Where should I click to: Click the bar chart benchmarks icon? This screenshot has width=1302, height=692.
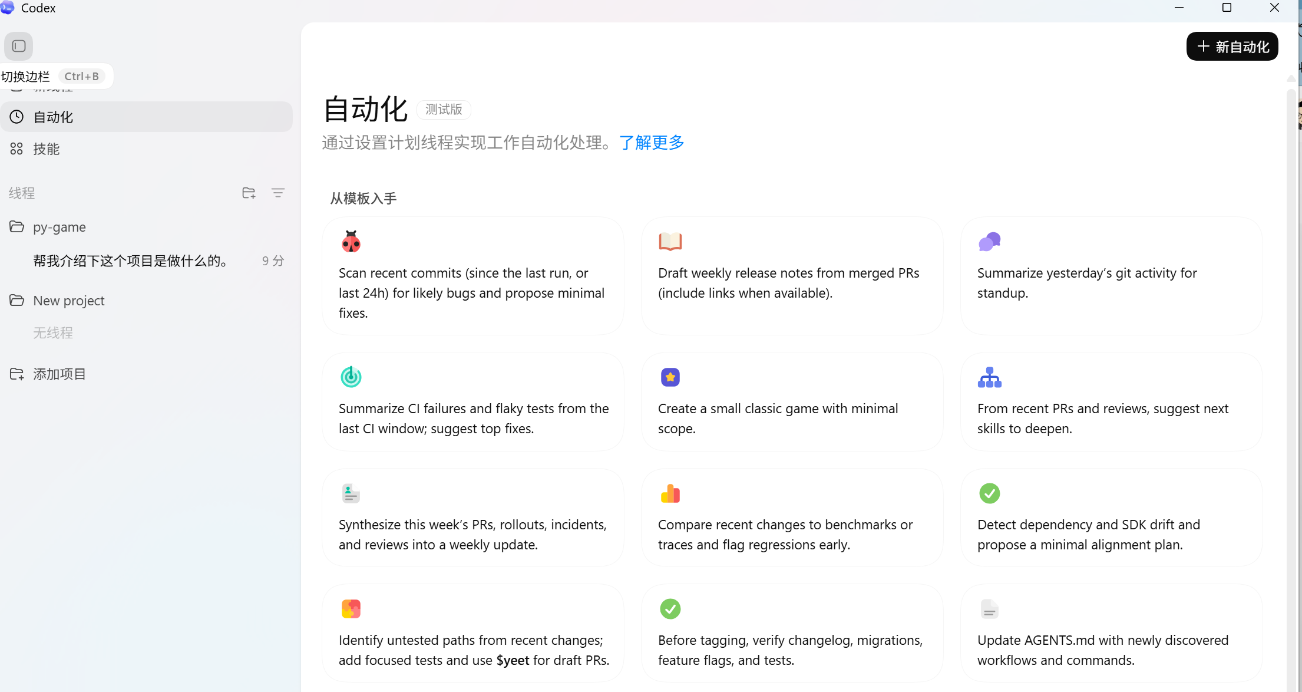point(670,493)
